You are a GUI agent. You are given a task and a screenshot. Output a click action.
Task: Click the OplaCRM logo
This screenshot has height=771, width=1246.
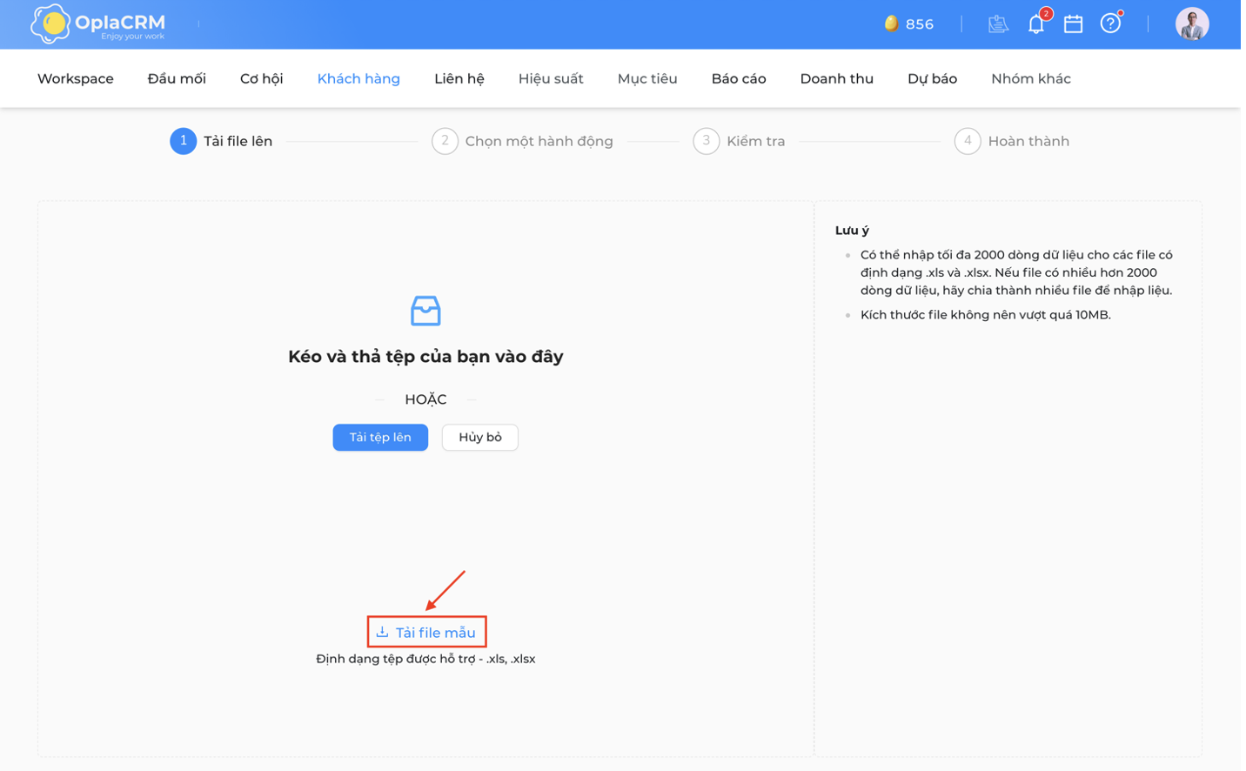97,24
